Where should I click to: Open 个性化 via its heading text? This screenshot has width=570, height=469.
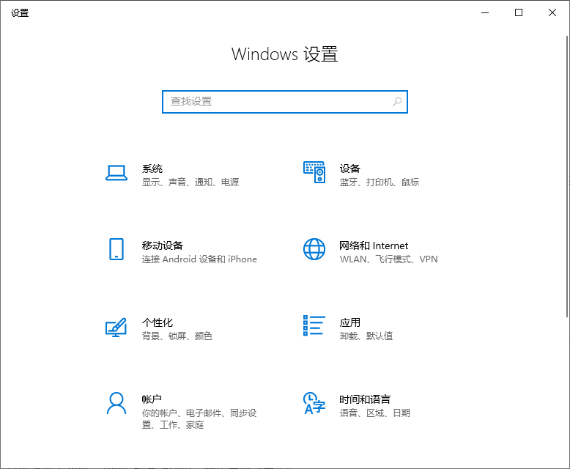coord(157,322)
